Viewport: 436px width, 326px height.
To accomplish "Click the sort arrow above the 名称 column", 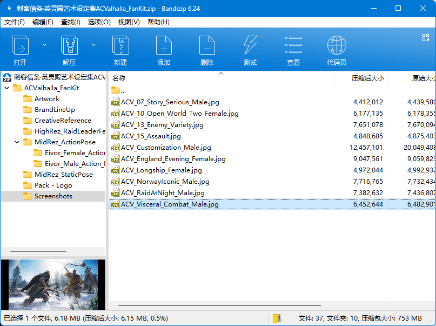I will (x=221, y=74).
